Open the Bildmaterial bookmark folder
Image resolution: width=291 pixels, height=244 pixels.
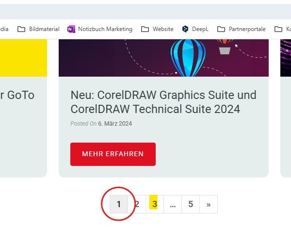click(38, 29)
